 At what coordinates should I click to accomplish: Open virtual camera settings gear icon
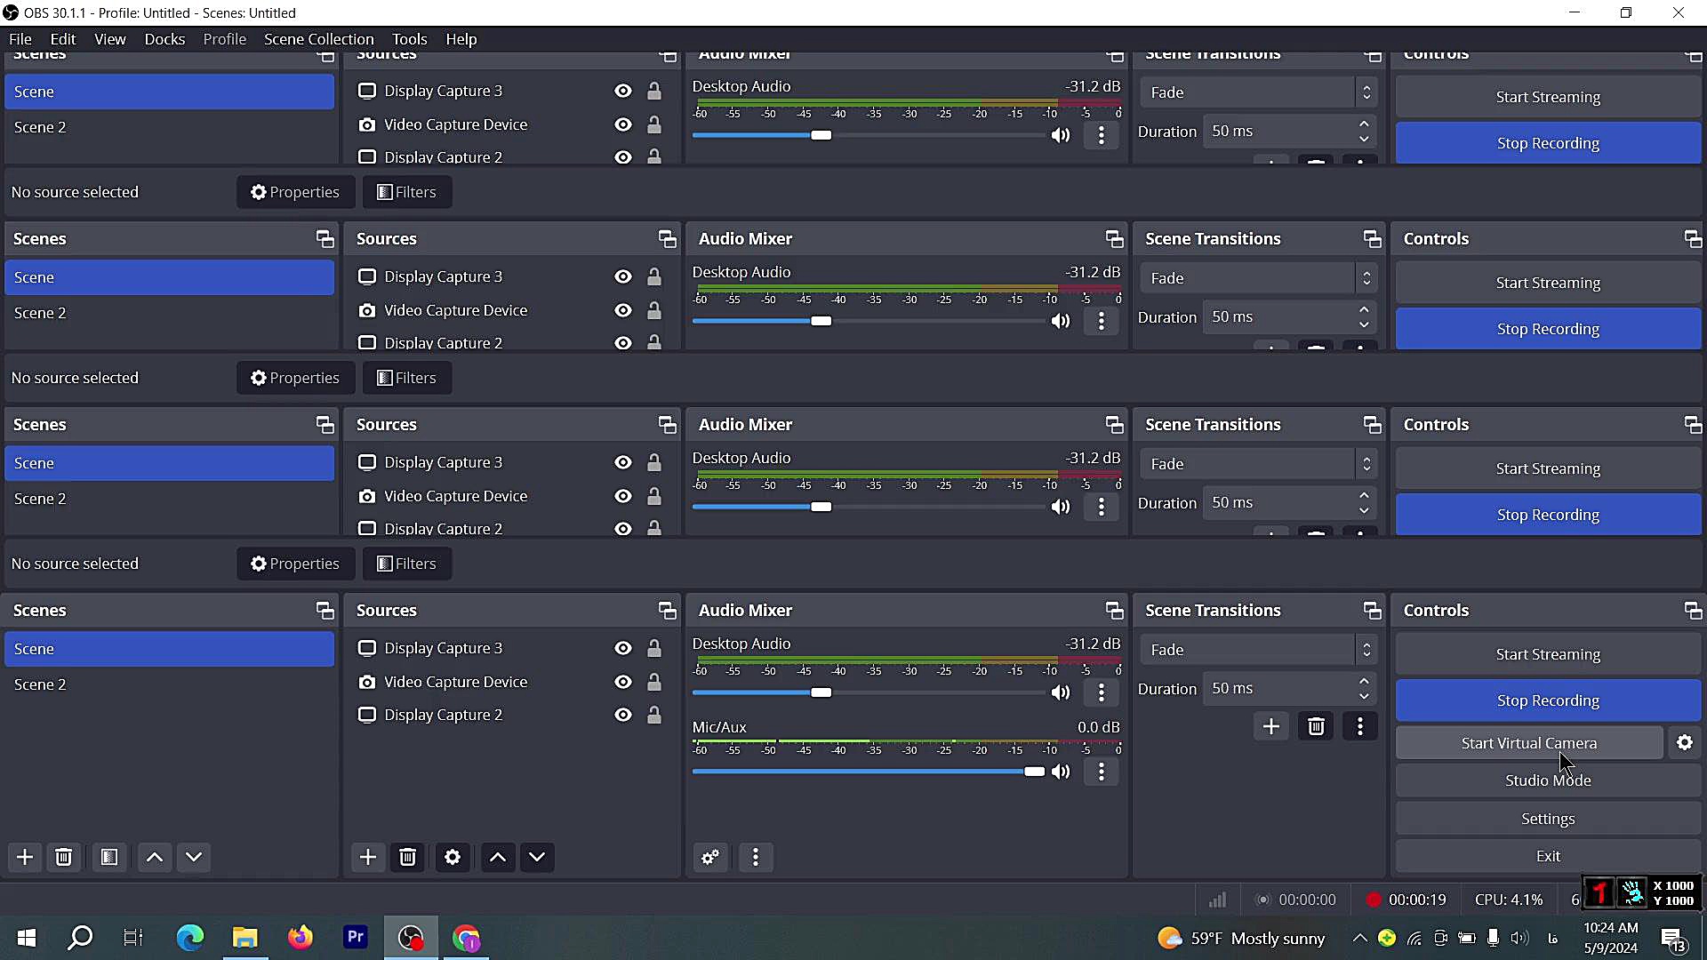pyautogui.click(x=1685, y=742)
